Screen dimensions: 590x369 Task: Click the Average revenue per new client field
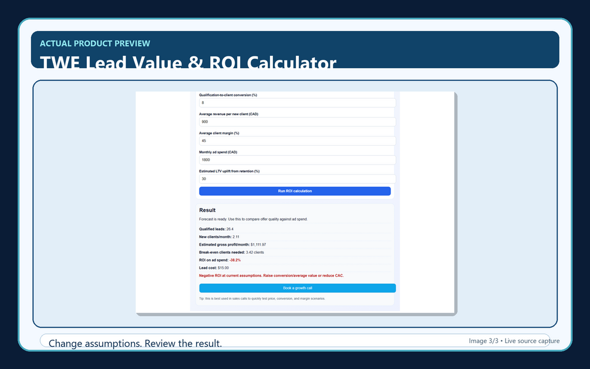[x=297, y=122]
